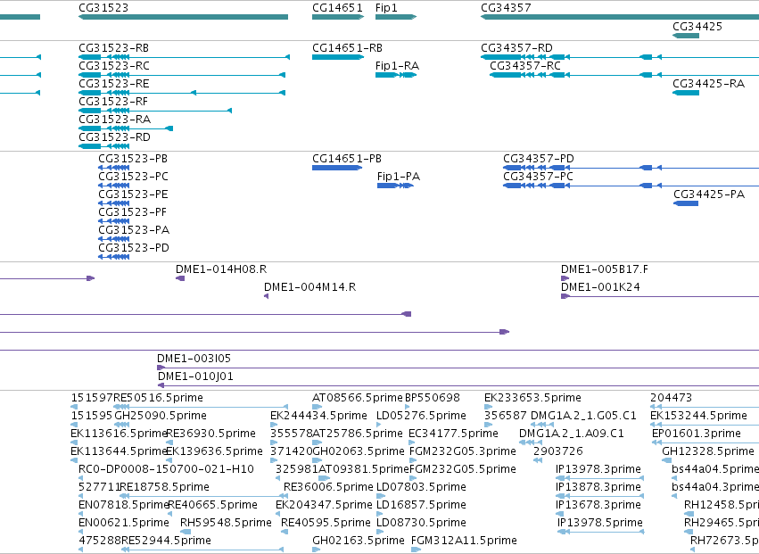The width and height of the screenshot is (759, 554).
Task: Click transcript CG34357-RD label
Action: point(517,48)
